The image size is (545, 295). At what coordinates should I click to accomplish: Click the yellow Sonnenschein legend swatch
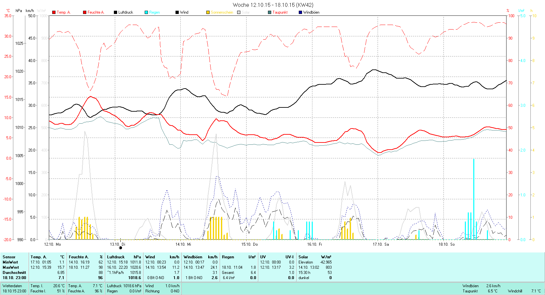(x=208, y=12)
